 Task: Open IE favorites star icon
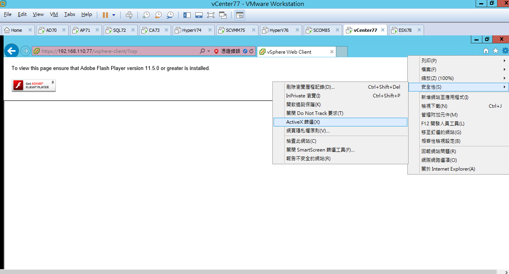[x=496, y=51]
